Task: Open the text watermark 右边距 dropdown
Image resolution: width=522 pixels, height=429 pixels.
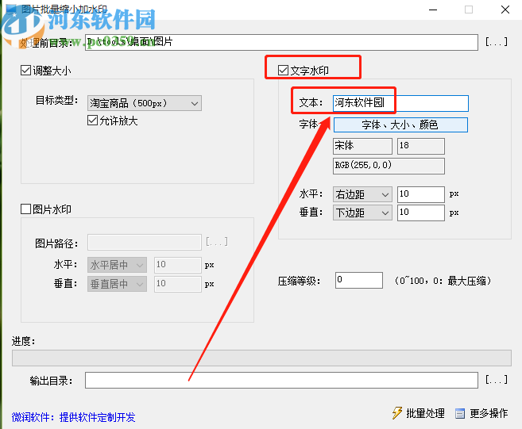Action: [362, 194]
